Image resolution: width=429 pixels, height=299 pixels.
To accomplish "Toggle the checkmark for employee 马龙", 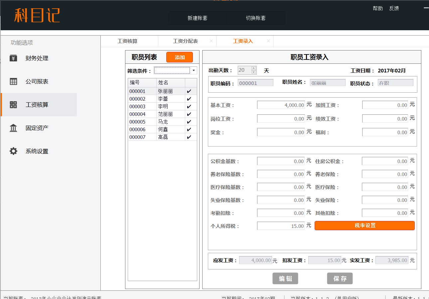I will [189, 122].
